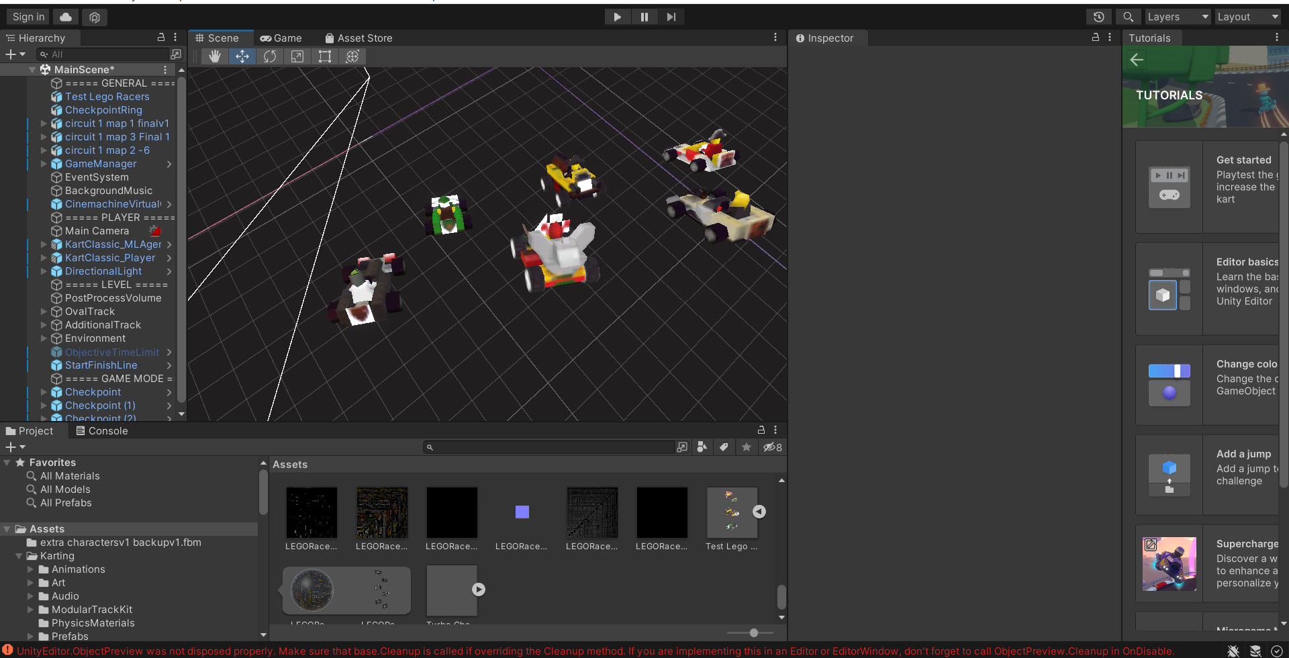Viewport: 1289px width, 658px height.
Task: Open the undo history icon
Action: tap(1099, 17)
